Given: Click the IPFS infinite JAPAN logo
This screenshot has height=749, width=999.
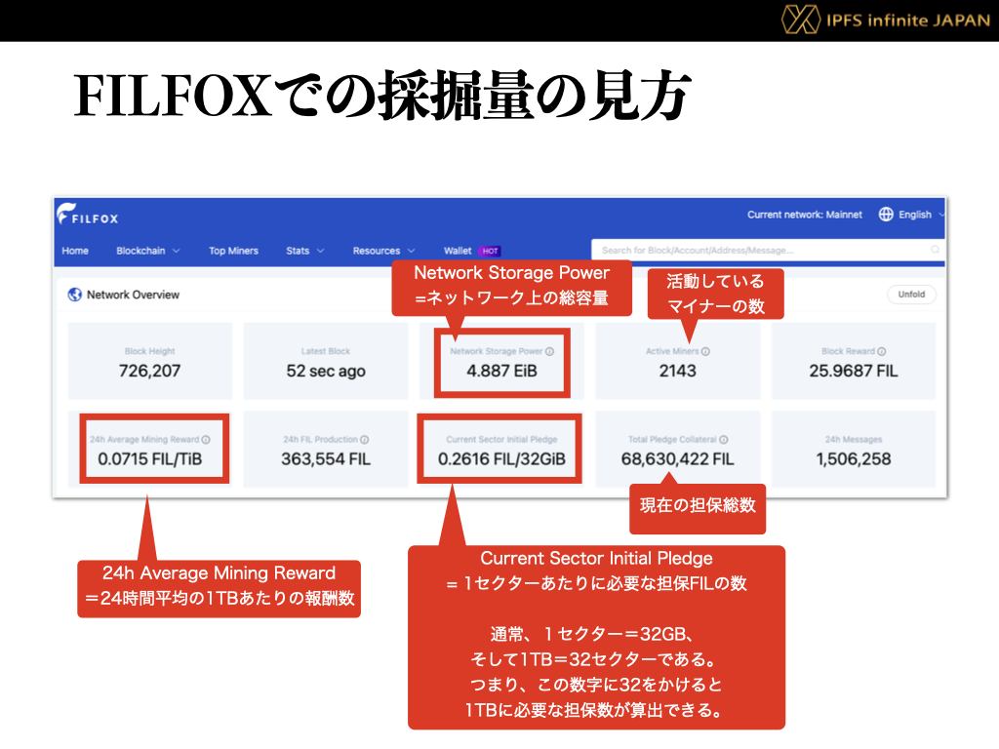Looking at the screenshot, I should tap(886, 20).
